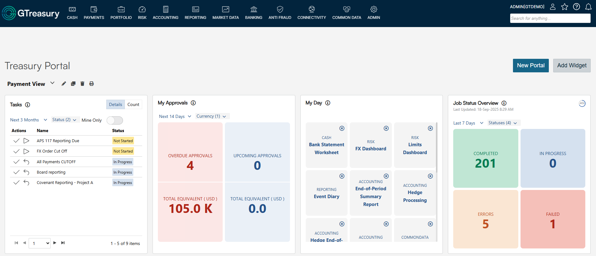The width and height of the screenshot is (596, 256).
Task: Revert the All Payments CUTOFF task status
Action: point(26,162)
